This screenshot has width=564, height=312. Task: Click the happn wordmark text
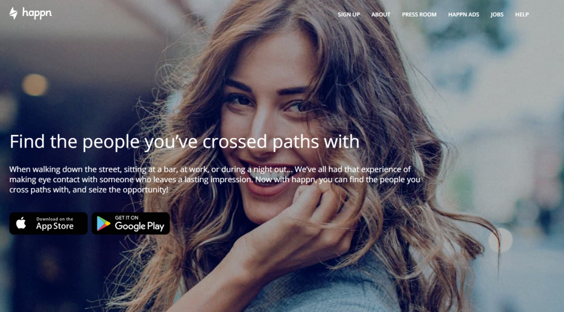[37, 13]
